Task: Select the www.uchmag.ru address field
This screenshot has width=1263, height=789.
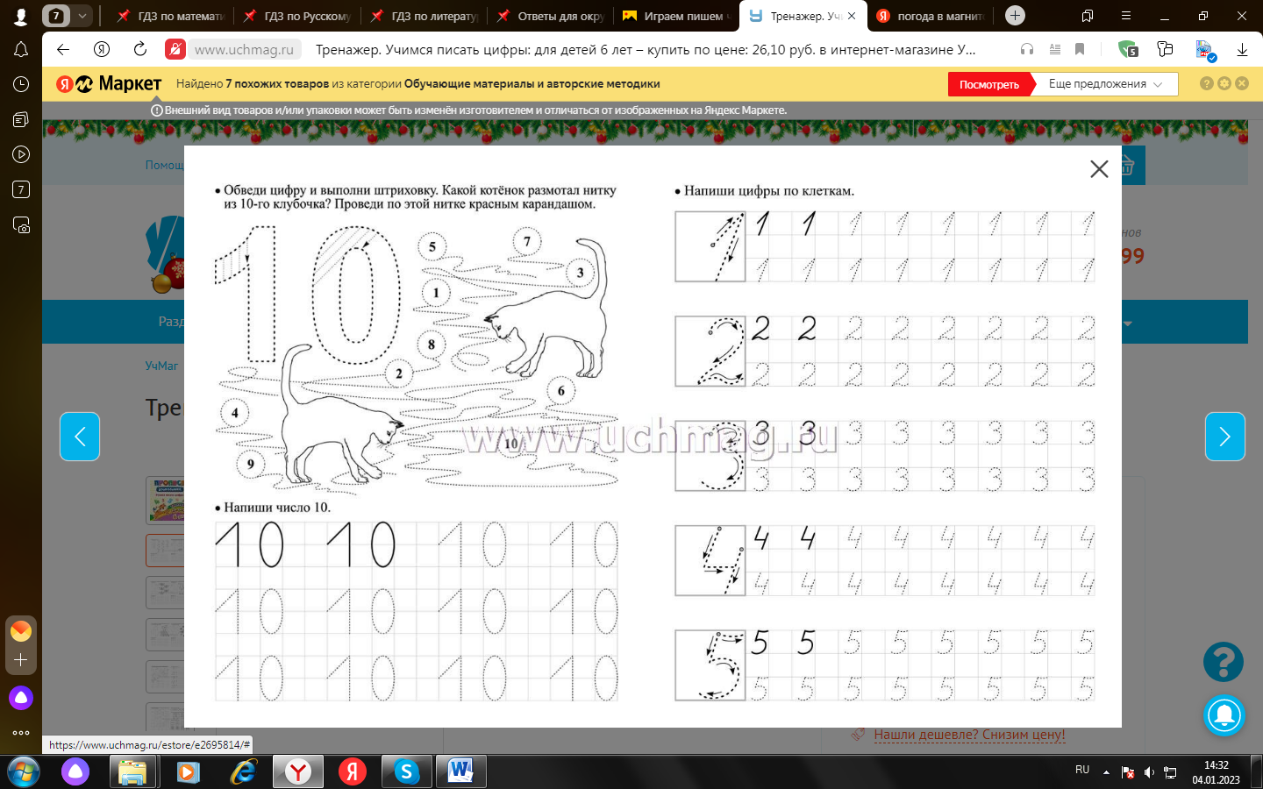Action: click(244, 50)
